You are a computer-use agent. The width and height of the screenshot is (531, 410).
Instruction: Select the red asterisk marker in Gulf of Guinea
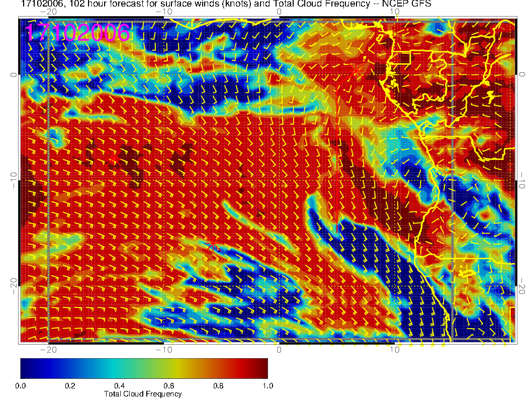point(356,71)
